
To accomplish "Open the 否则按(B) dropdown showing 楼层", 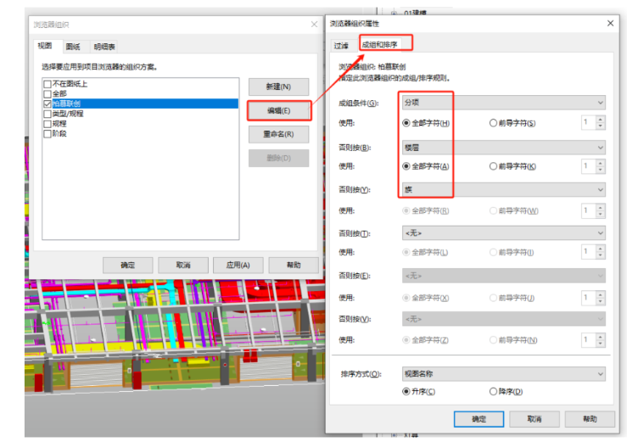I will coord(504,148).
